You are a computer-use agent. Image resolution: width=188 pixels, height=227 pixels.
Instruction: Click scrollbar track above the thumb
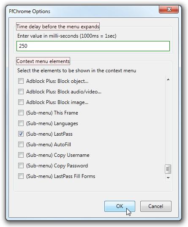(168, 123)
